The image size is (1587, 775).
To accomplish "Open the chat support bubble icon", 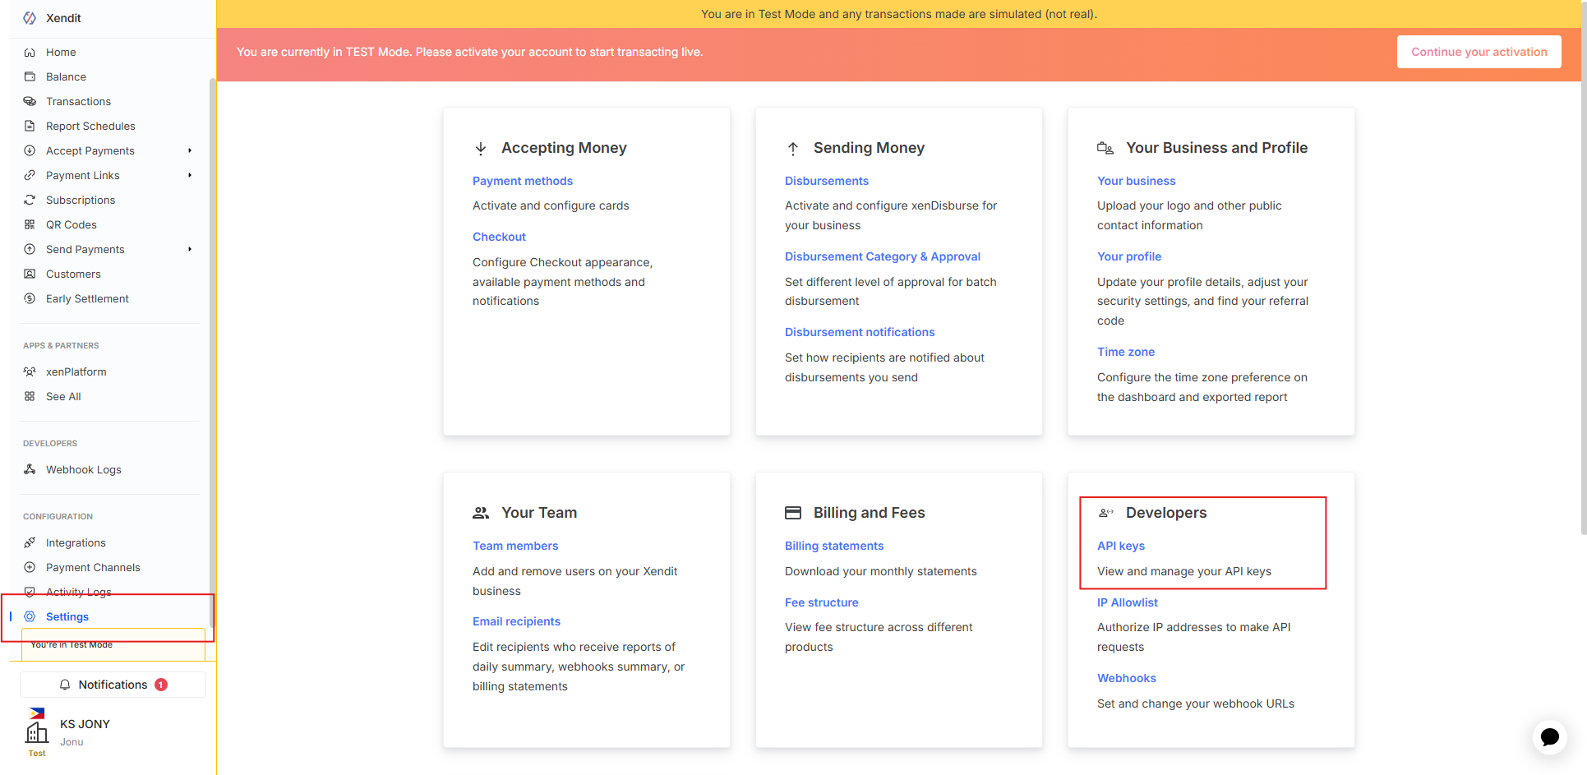I will [x=1549, y=736].
